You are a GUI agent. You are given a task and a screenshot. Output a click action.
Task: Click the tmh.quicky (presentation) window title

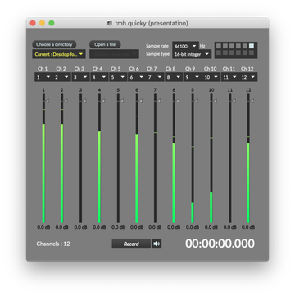(x=152, y=24)
